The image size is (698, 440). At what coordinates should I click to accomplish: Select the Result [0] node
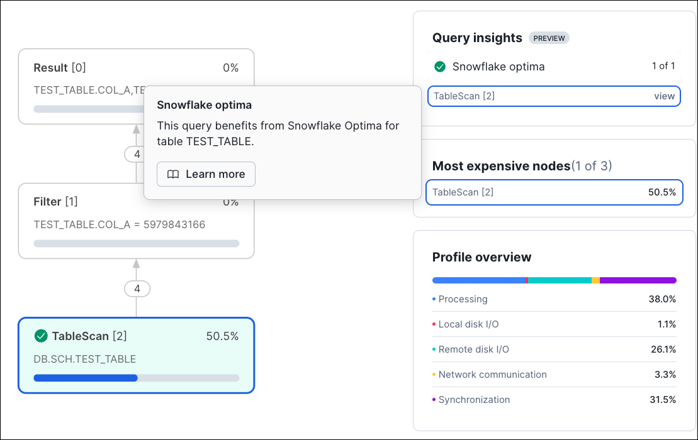point(60,68)
